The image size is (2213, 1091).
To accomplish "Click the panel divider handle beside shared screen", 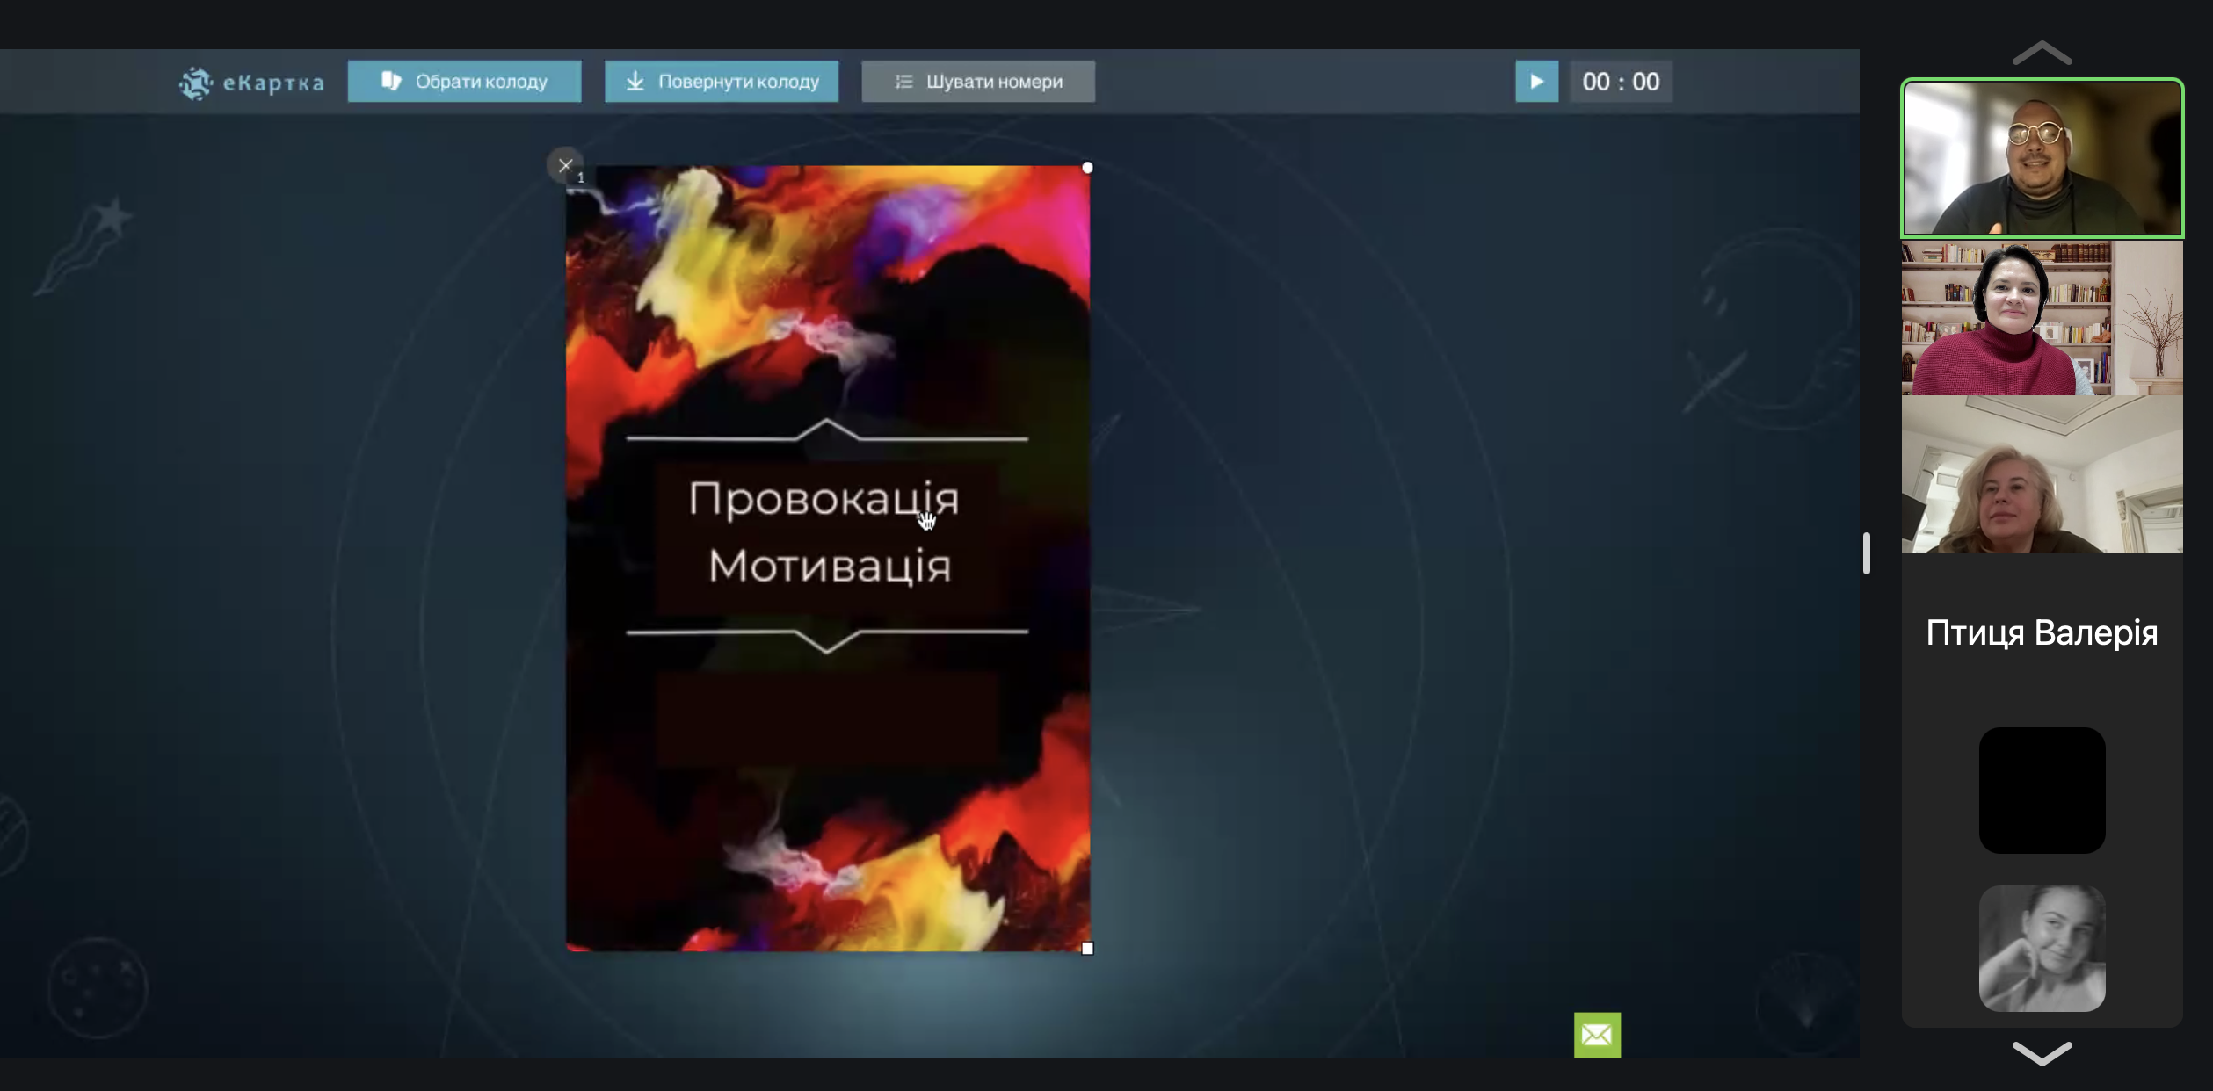I will (x=1866, y=553).
